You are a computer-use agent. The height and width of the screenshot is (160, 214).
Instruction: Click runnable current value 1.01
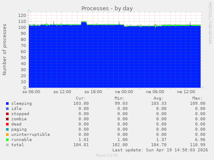point(84,140)
